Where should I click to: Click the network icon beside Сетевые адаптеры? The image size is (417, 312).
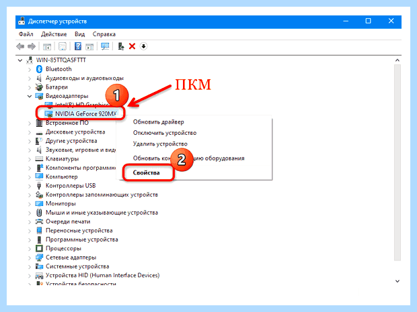(x=39, y=258)
